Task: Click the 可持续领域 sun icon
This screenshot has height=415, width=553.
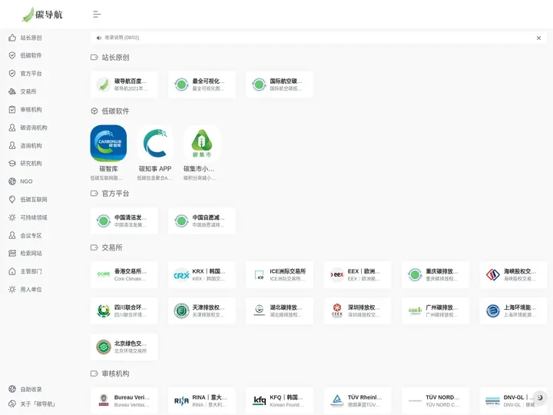Action: point(12,217)
